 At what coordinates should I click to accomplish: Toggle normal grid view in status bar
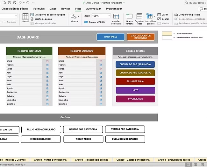(x=189, y=164)
